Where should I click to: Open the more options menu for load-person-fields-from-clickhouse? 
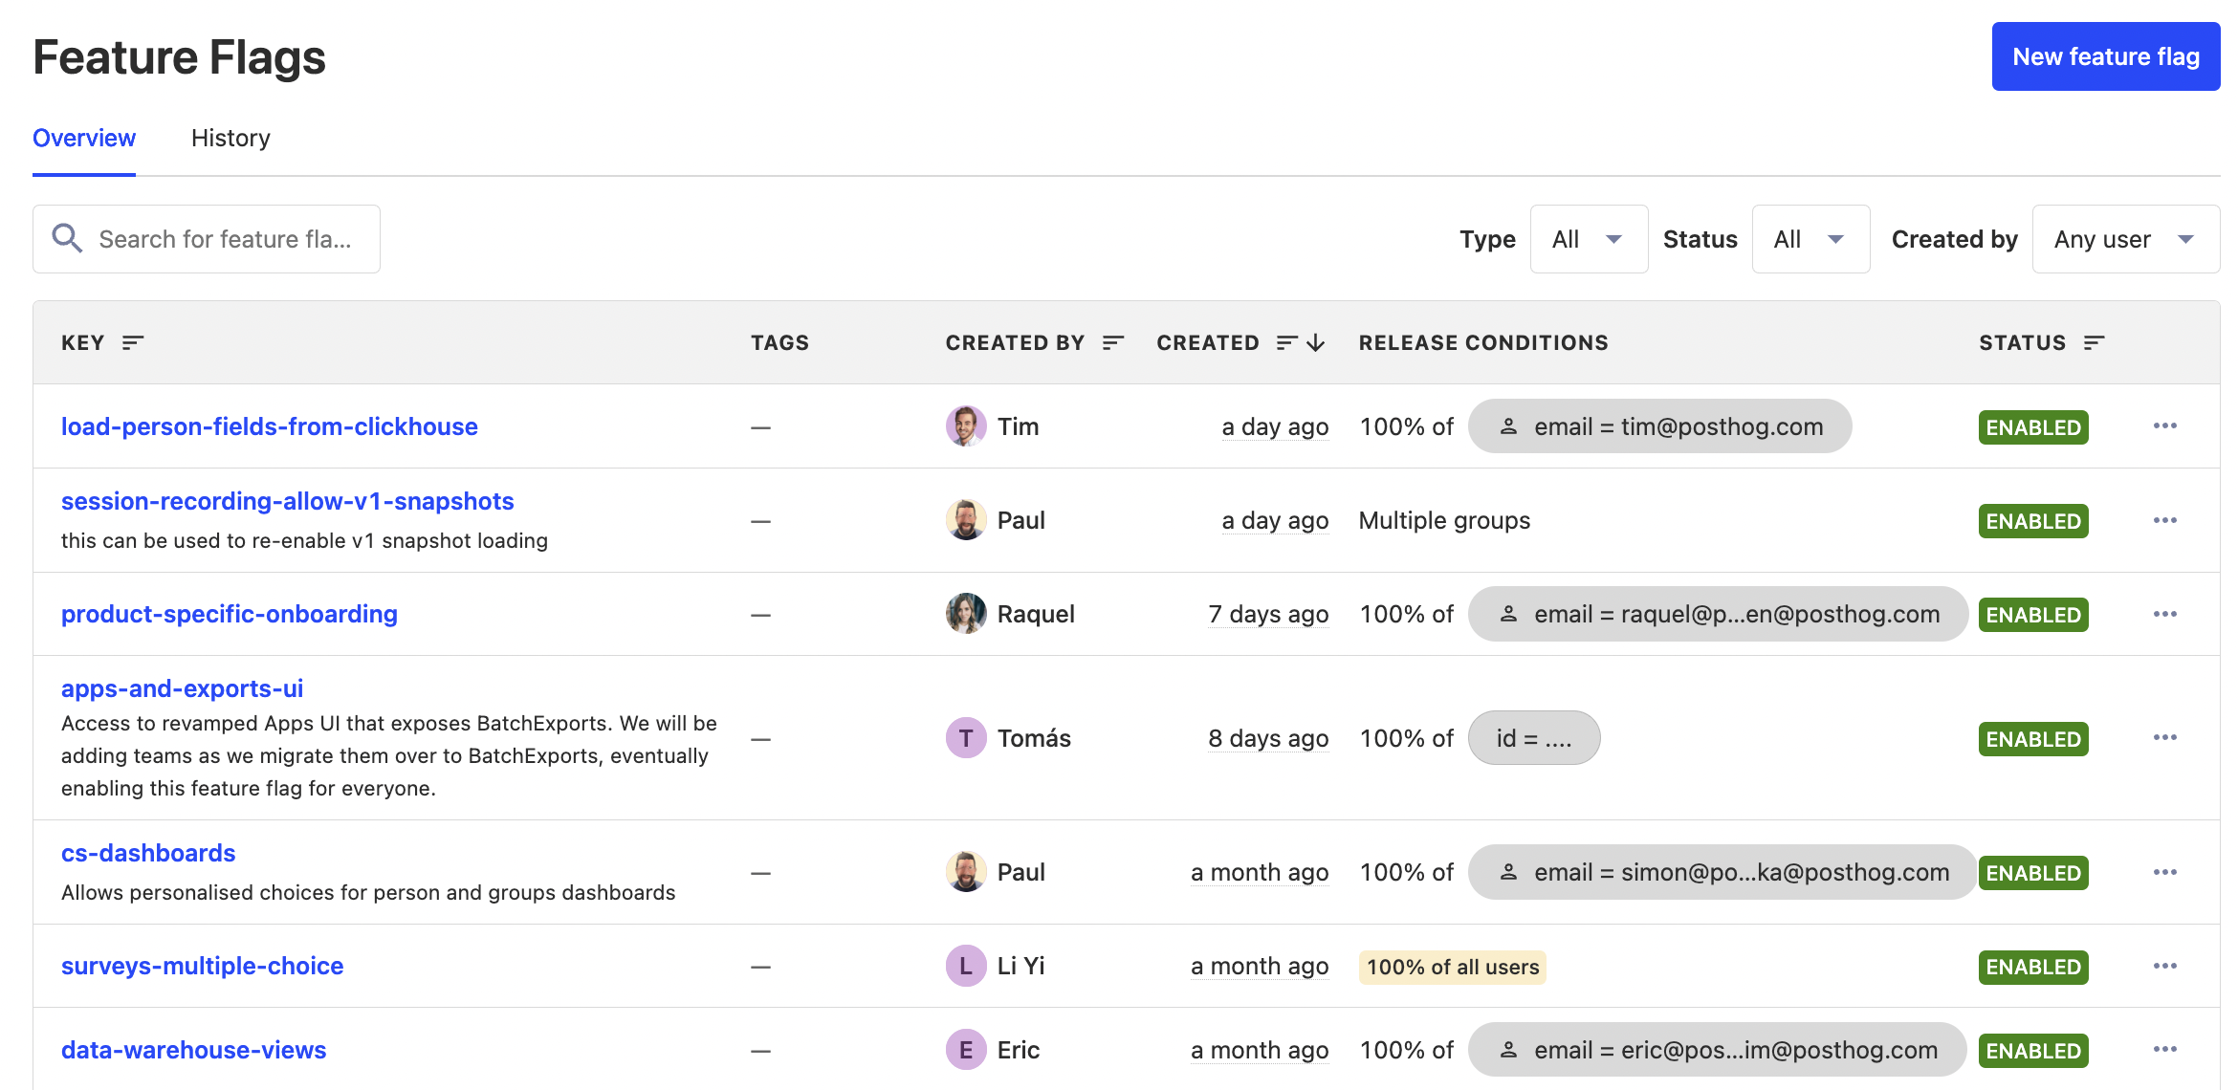[x=2164, y=426]
